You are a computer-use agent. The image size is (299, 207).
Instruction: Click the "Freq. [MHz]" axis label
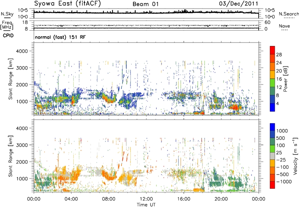(x=7, y=25)
